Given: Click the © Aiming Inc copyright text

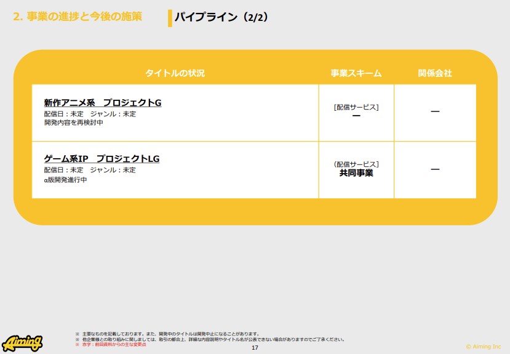Looking at the screenshot, I should click(x=483, y=347).
